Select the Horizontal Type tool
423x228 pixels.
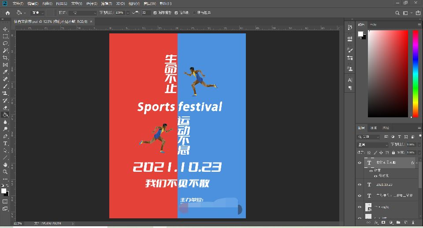click(5, 143)
